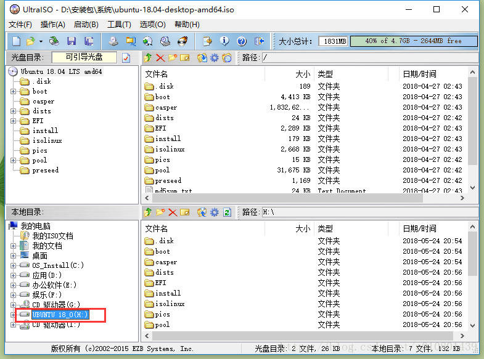This screenshot has width=484, height=359.
Task: Click the gear settings icon in disc panel
Action: pyautogui.click(x=215, y=58)
